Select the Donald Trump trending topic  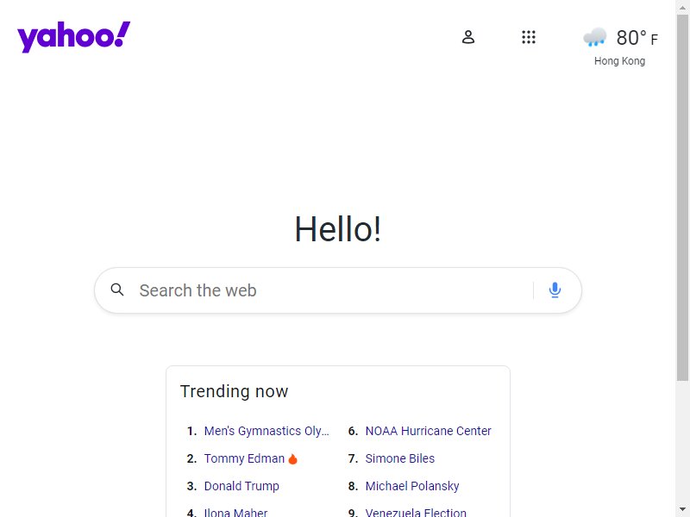[241, 486]
